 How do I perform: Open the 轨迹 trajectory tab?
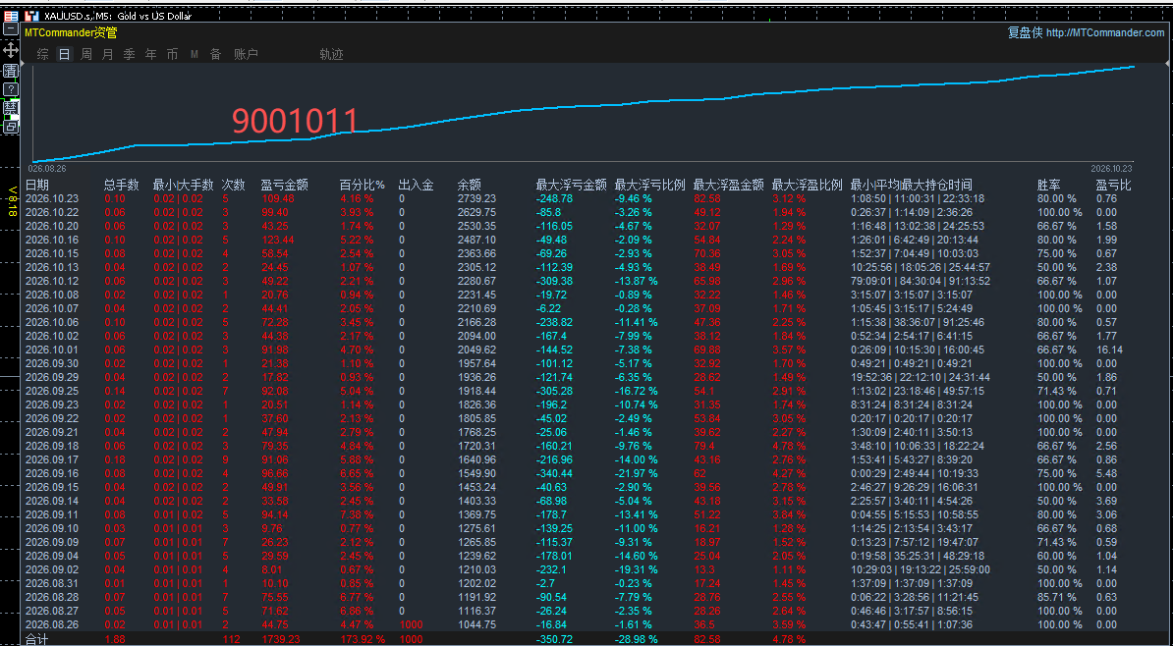[x=331, y=55]
